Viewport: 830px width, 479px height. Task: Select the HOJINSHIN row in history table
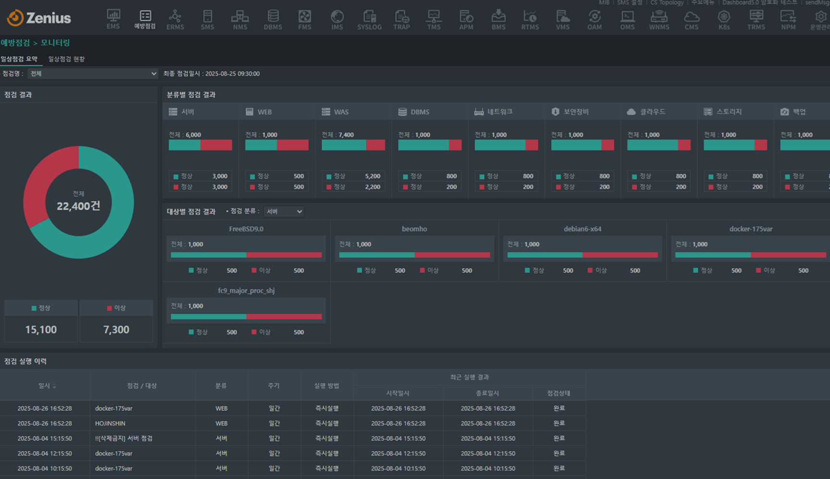(x=110, y=423)
